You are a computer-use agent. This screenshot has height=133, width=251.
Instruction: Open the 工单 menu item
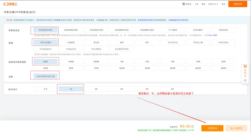coord(196,4)
